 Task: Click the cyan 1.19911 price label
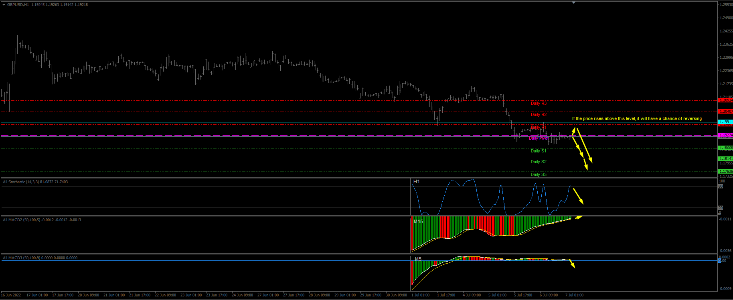[x=726, y=122]
